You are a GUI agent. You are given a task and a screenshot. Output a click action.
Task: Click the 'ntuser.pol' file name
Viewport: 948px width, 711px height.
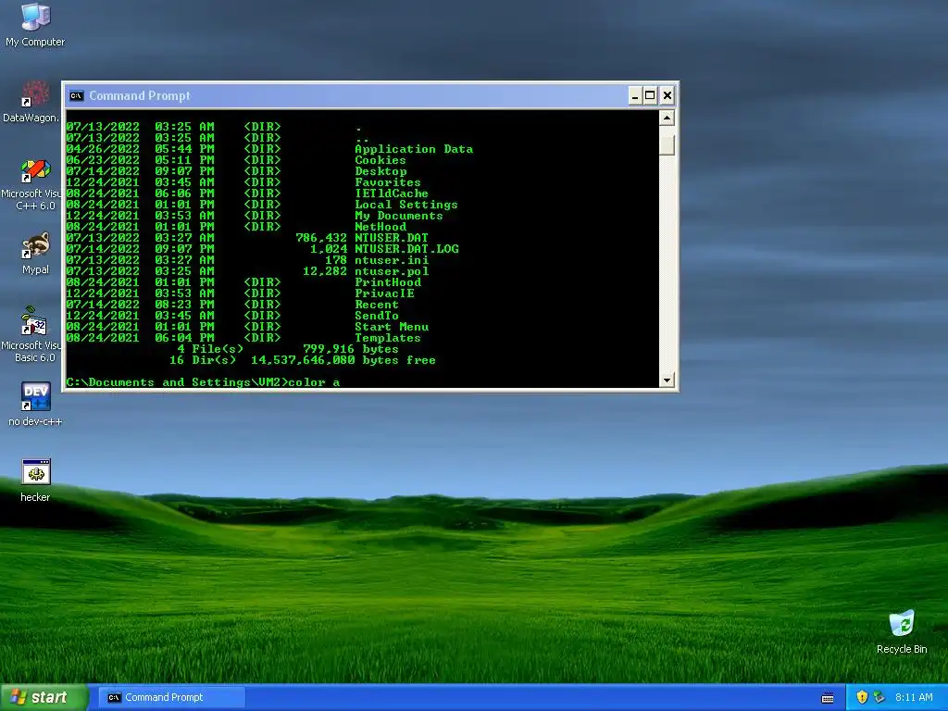(x=392, y=271)
